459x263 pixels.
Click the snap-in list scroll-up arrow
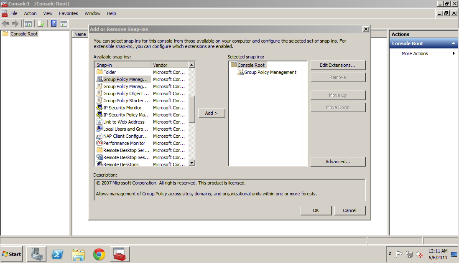[x=192, y=65]
